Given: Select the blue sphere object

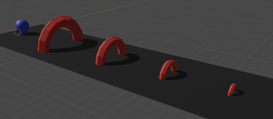Looking at the screenshot, I should pos(22,25).
